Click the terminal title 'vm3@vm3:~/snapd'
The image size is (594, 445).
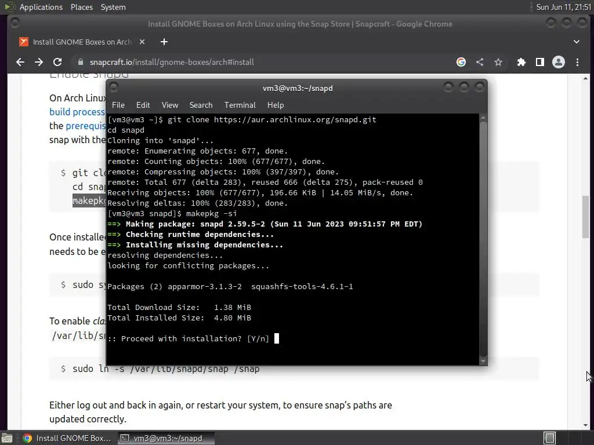point(298,88)
